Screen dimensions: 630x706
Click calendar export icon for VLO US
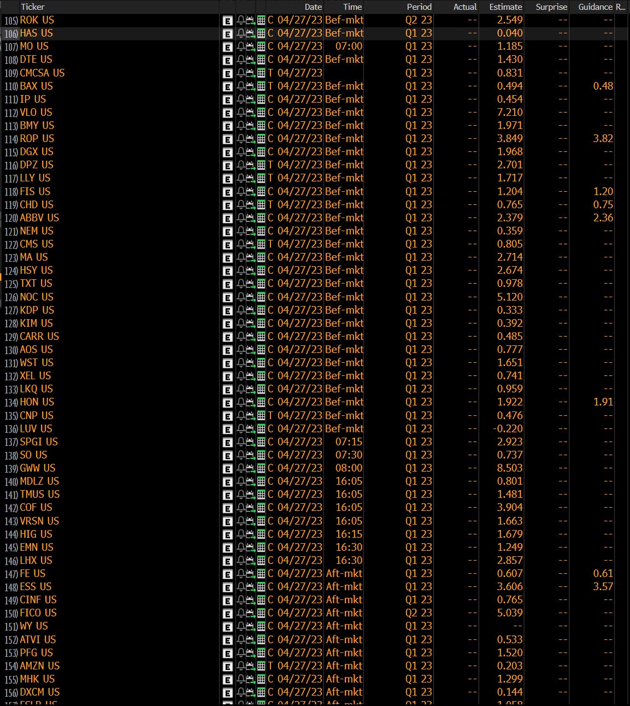251,113
